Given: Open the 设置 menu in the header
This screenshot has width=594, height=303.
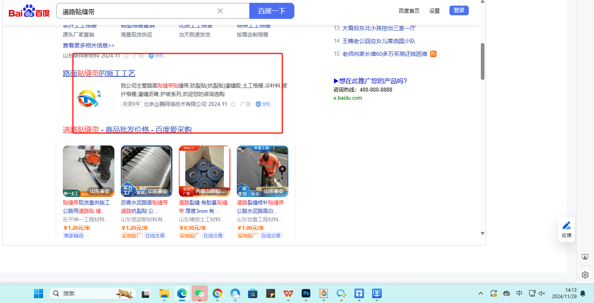Looking at the screenshot, I should click(x=435, y=11).
